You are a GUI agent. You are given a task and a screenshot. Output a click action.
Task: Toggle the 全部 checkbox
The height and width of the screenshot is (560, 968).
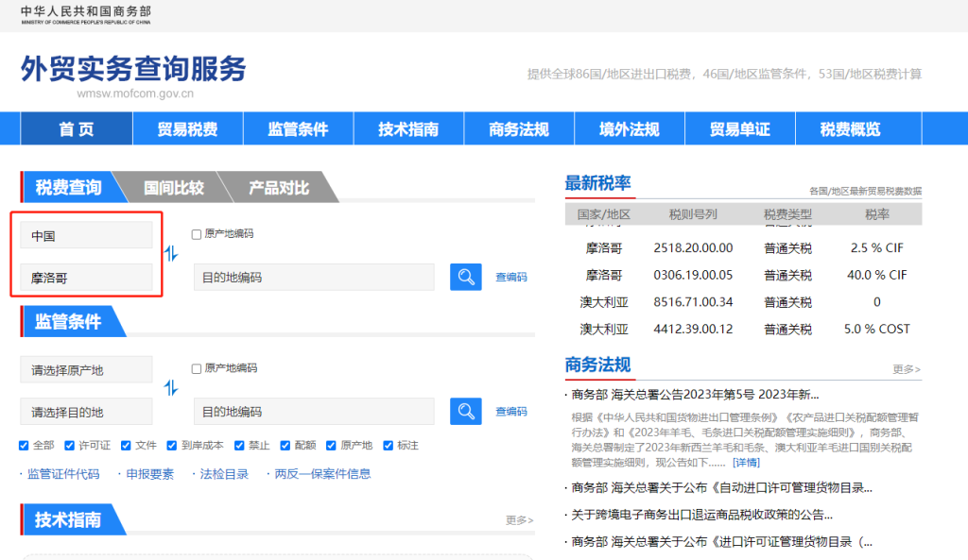coord(24,446)
